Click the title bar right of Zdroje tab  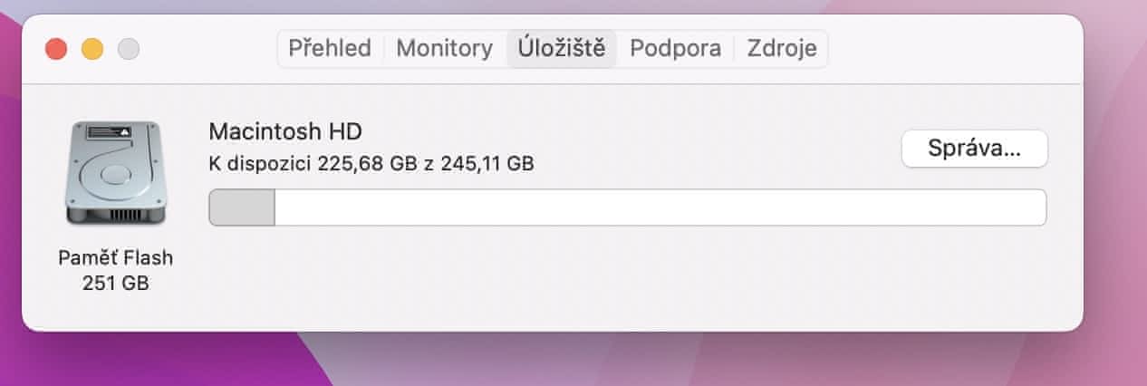(x=951, y=49)
